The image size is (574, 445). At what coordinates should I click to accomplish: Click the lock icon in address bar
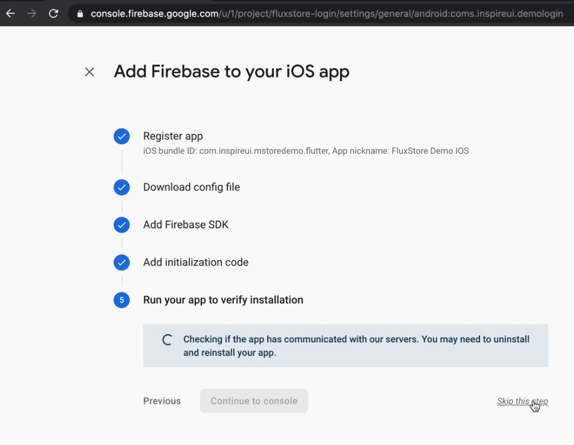[x=80, y=14]
